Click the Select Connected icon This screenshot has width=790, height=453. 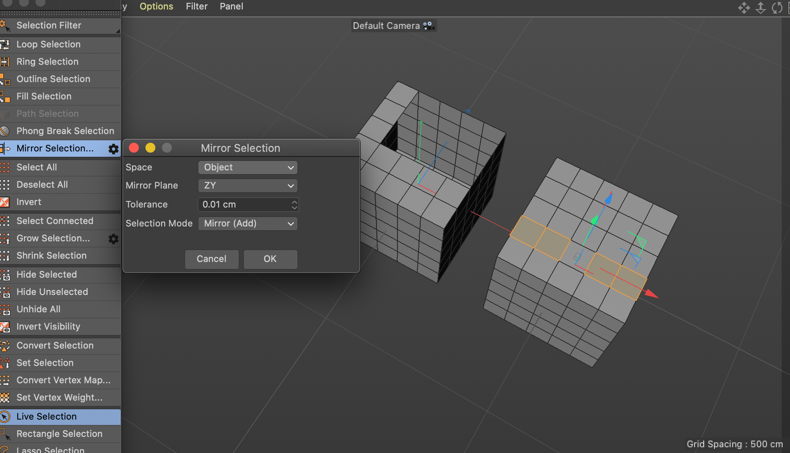click(5, 221)
